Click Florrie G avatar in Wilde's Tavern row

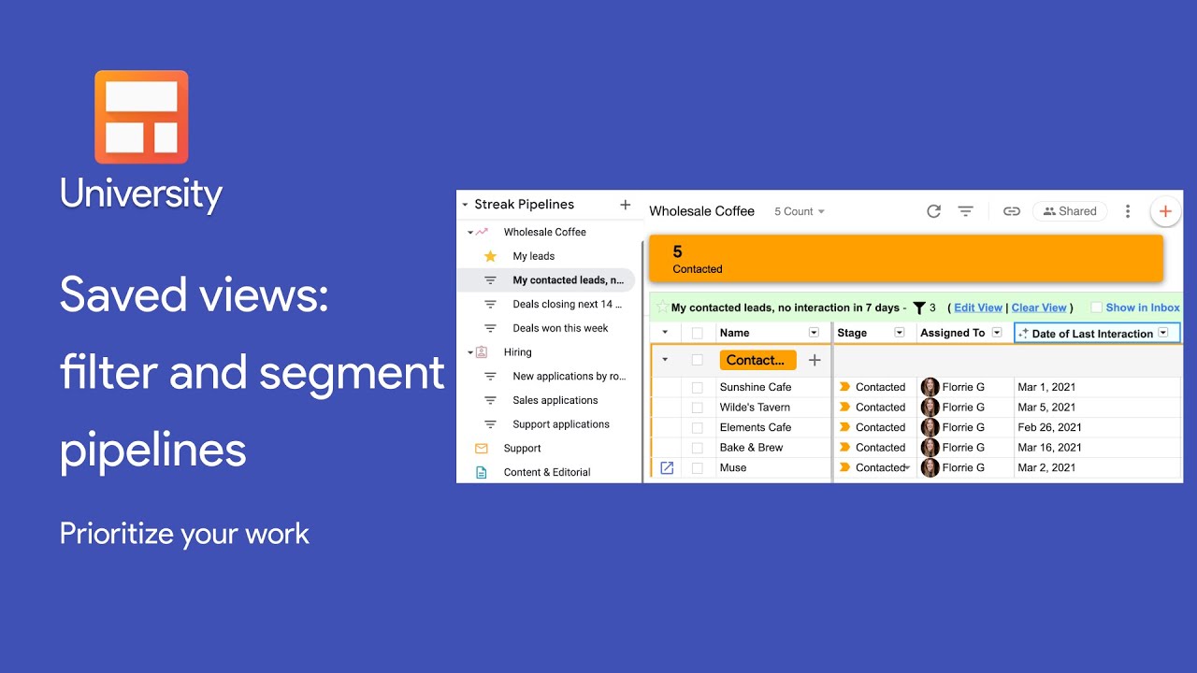(930, 408)
